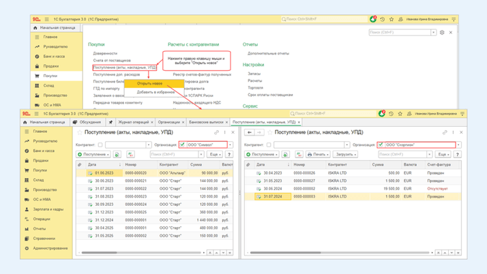Open Зарплата и кадры in lower window sidebar
The height and width of the screenshot is (274, 487).
48,209
